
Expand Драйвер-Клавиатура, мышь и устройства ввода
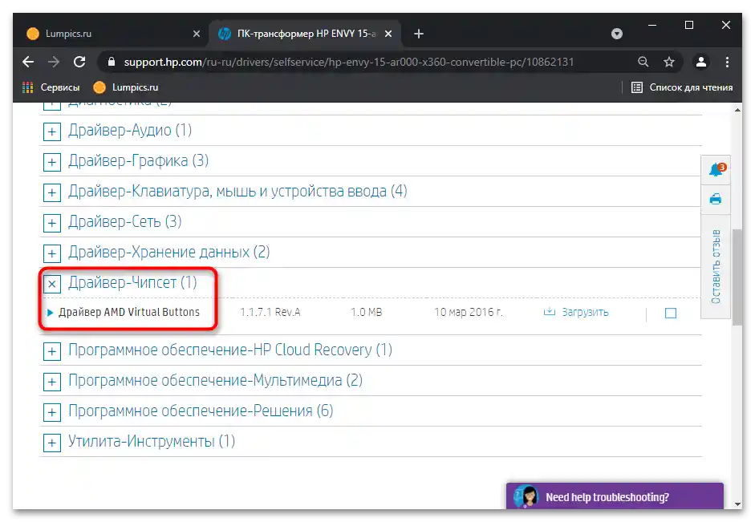click(x=52, y=193)
